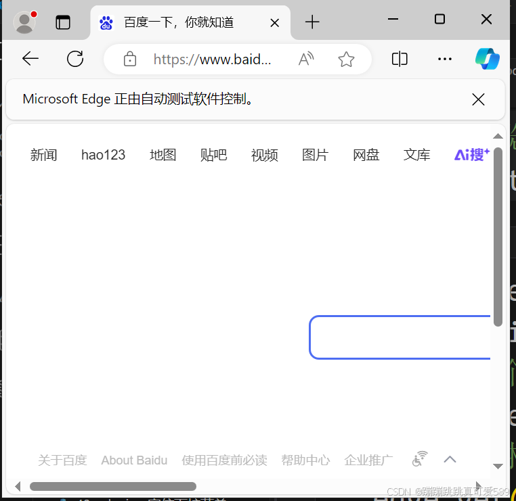Open the tab actions menu icon
This screenshot has width=516, height=501.
click(x=62, y=22)
